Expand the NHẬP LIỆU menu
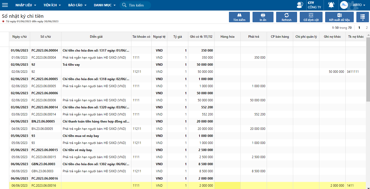 [x=26, y=5]
